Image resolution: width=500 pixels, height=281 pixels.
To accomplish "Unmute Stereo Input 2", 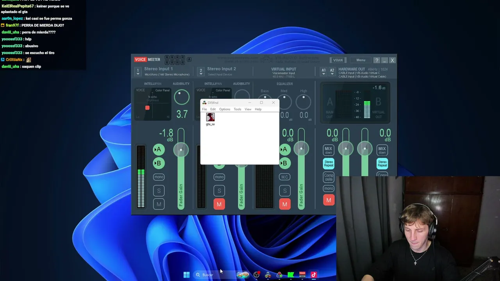I will (219, 204).
